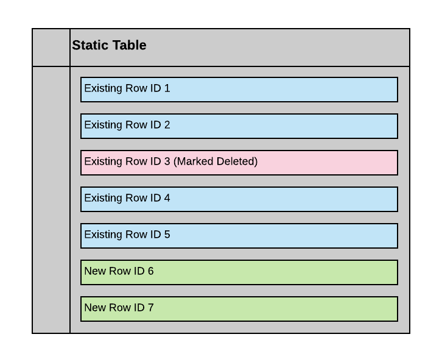Click the "(Marked Deleted)" text label
The image size is (442, 362).
coord(216,161)
